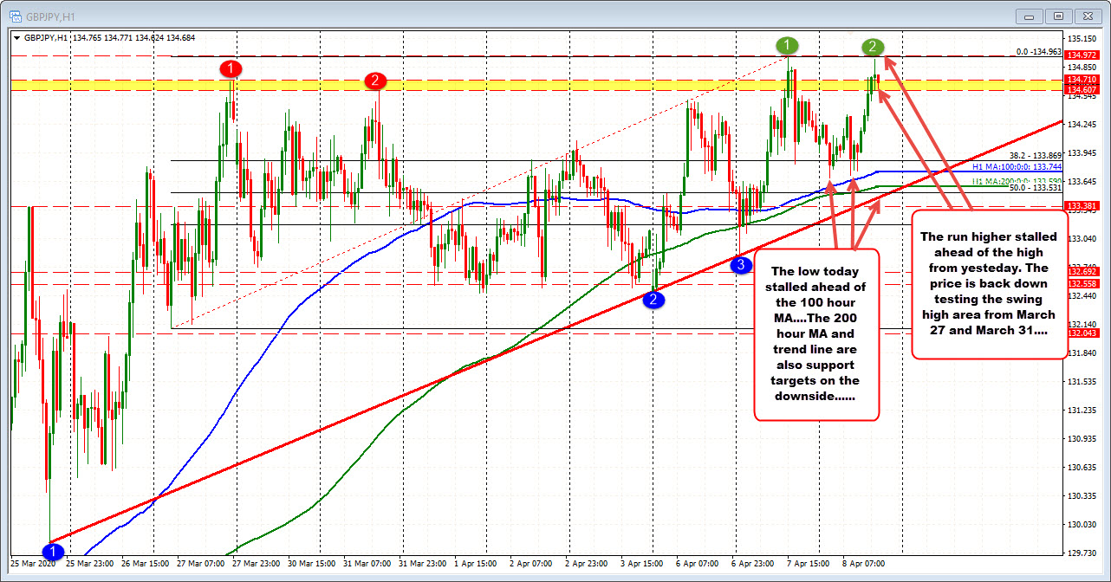Screen dimensions: 1111x582
Task: Click the red 132.558 price label
Action: coord(1080,284)
